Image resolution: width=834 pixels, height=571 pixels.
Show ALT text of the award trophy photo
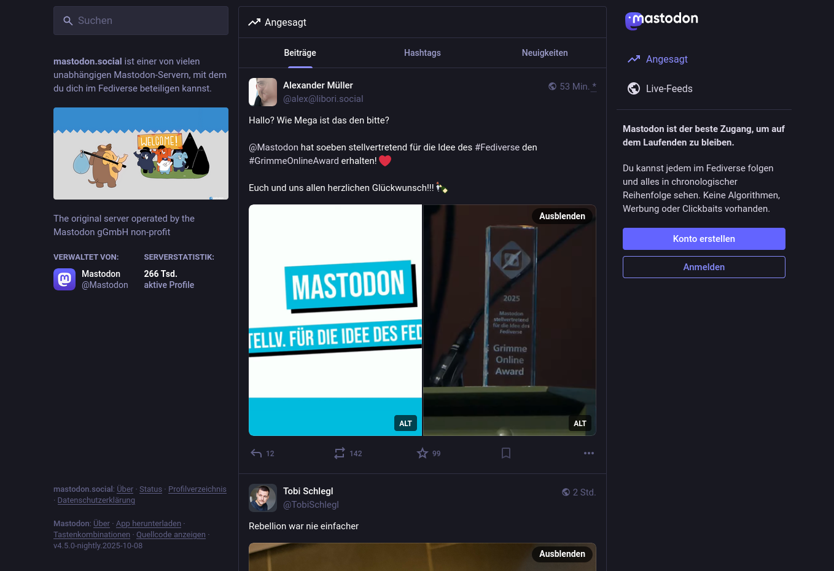pos(580,423)
